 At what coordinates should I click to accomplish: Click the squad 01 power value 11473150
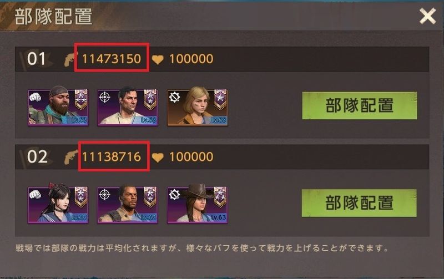point(112,59)
